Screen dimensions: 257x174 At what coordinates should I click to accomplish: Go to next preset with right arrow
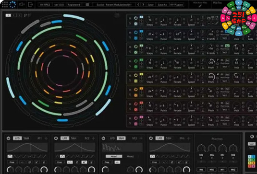click(143, 5)
